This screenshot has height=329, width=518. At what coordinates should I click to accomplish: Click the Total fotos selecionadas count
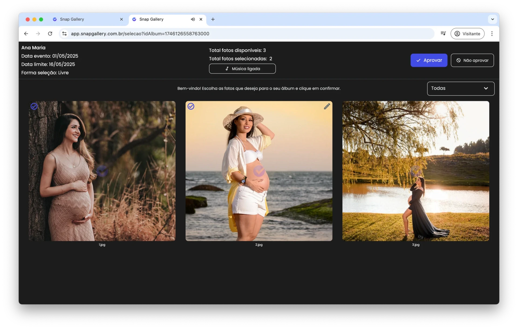click(x=240, y=59)
